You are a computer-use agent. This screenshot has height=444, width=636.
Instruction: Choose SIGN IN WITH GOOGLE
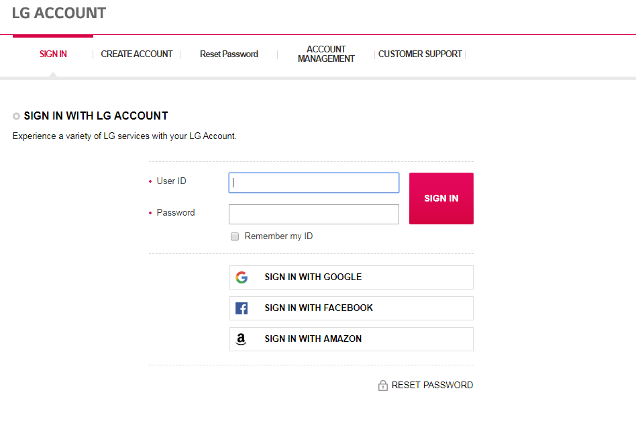[352, 277]
